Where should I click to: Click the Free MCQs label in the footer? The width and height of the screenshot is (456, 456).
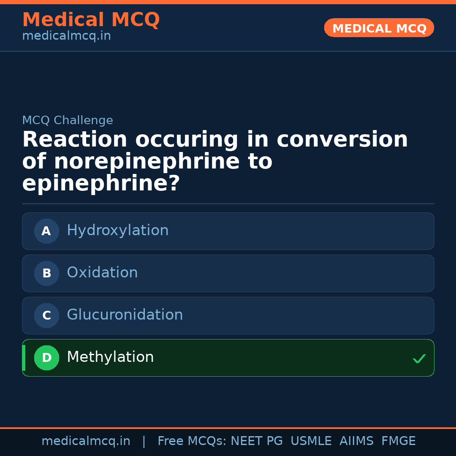pyautogui.click(x=192, y=441)
